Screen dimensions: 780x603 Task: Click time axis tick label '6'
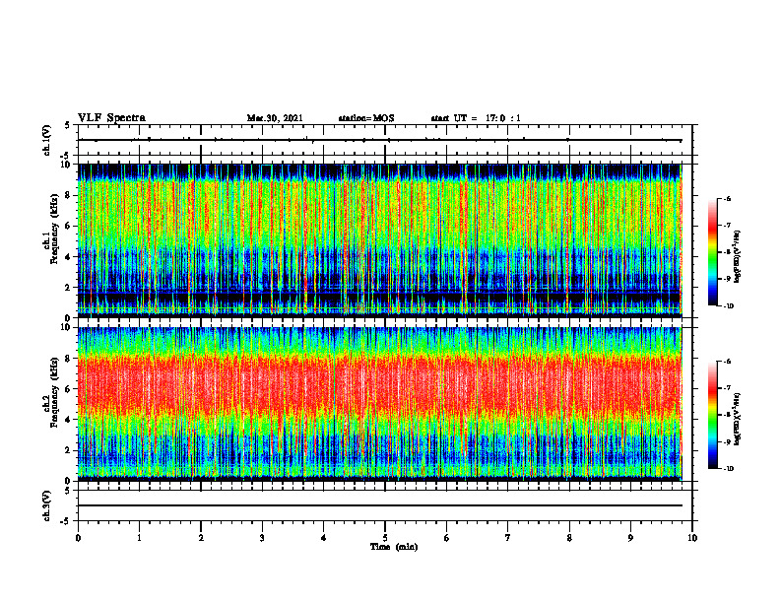coord(447,538)
